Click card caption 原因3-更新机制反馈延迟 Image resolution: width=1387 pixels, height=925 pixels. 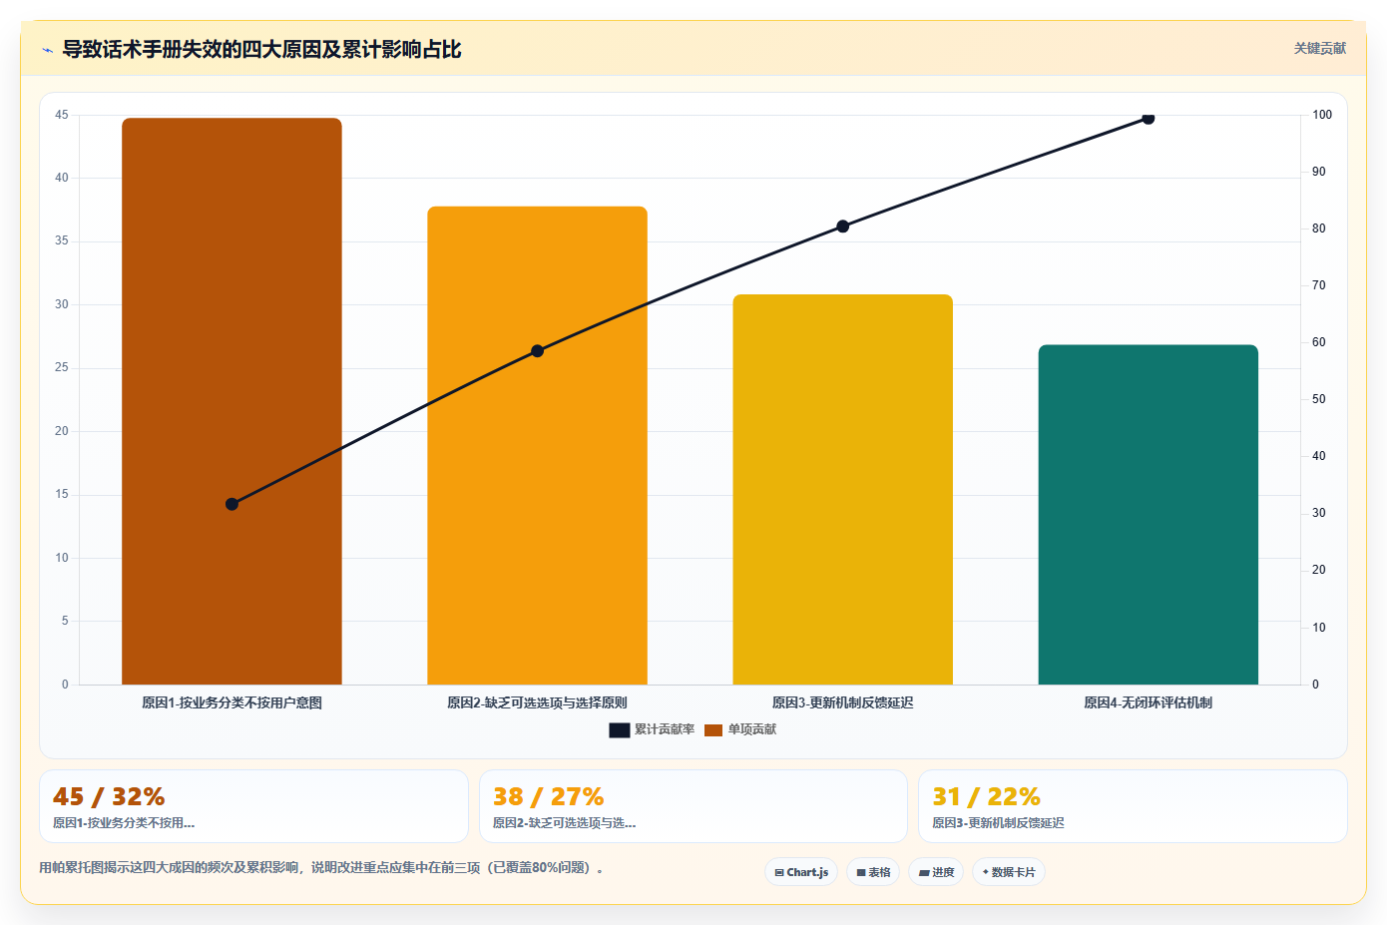pyautogui.click(x=998, y=823)
